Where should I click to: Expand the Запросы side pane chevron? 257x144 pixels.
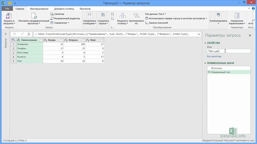coord(6,34)
